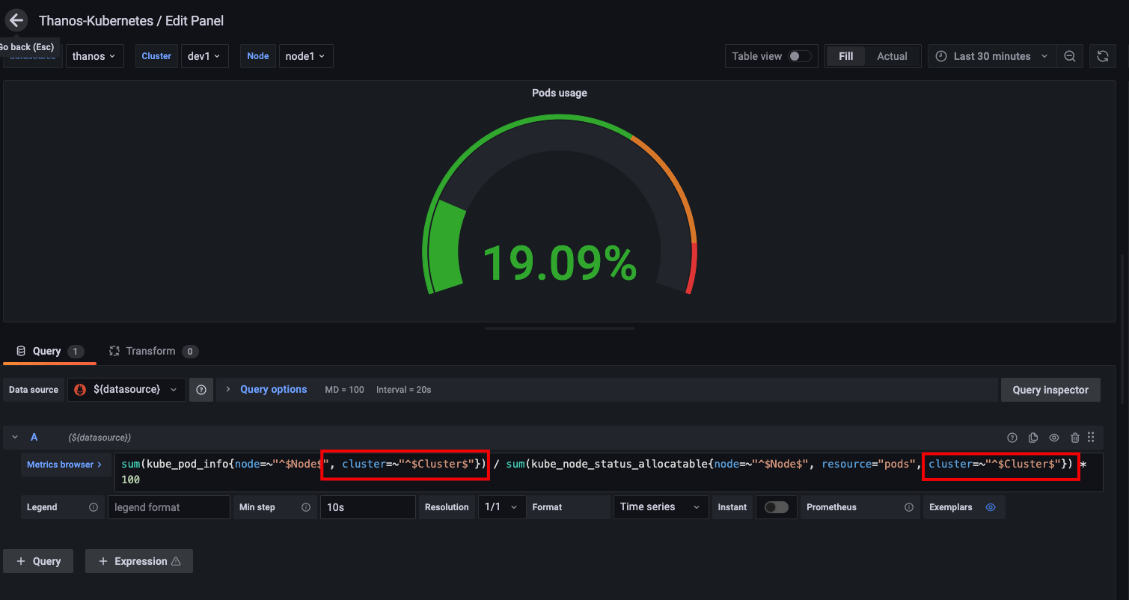
Task: Show Prometheus info tooltip icon
Action: 909,507
